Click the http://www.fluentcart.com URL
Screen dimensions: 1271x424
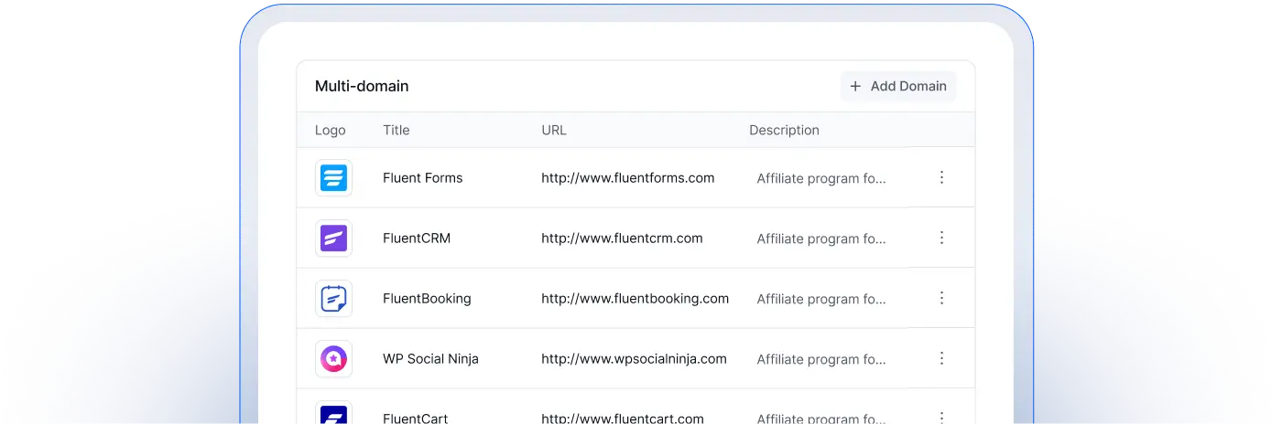[x=623, y=418]
